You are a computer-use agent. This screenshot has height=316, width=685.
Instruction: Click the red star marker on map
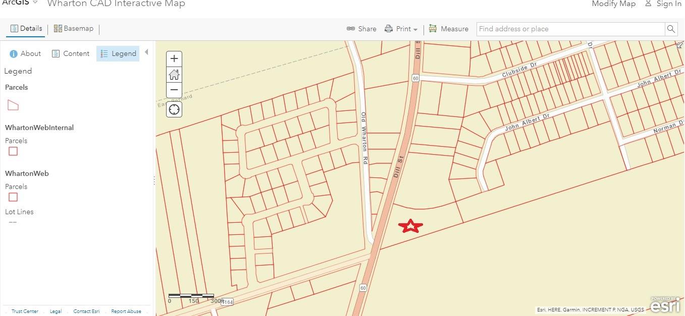coord(410,226)
